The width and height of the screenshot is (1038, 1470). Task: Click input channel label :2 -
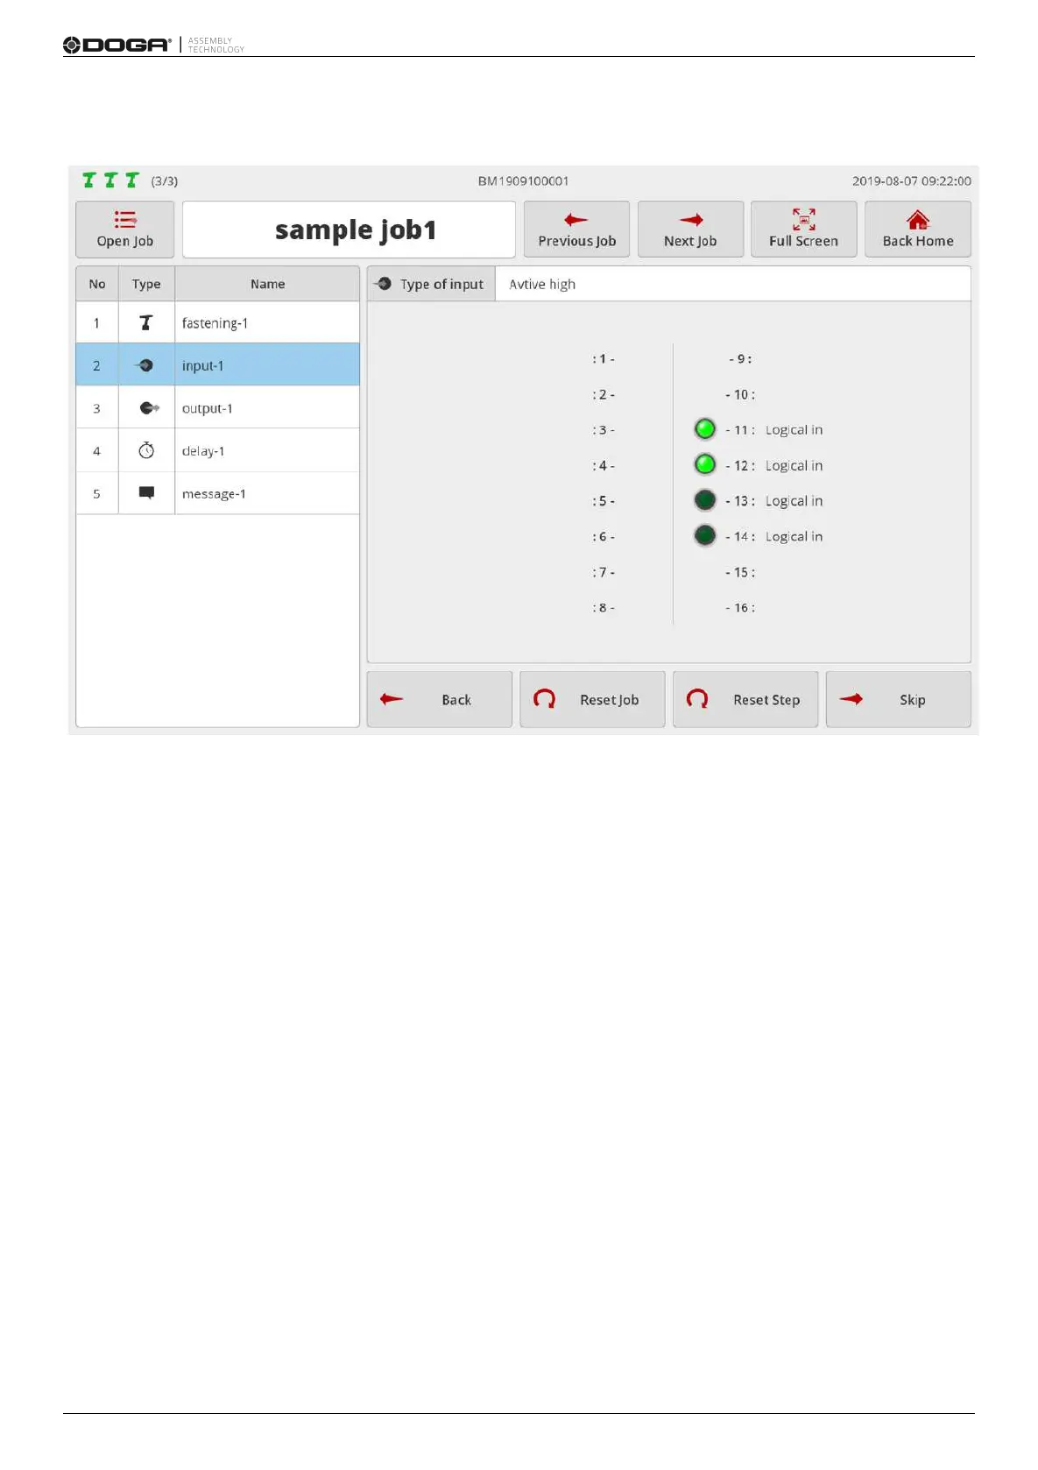tap(604, 395)
